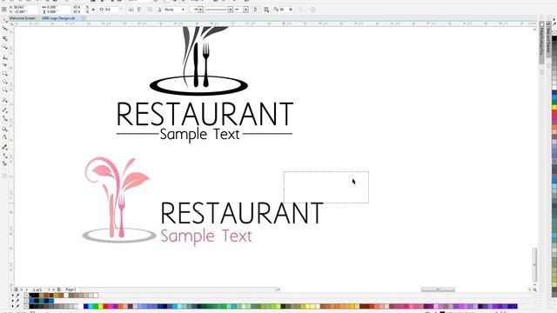Select the Interactive Fill tool
This screenshot has height=313, width=557.
(x=5, y=156)
